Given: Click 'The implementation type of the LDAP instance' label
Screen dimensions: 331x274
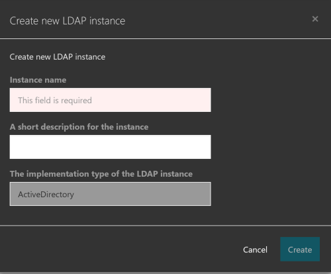Looking at the screenshot, I should click(101, 174).
